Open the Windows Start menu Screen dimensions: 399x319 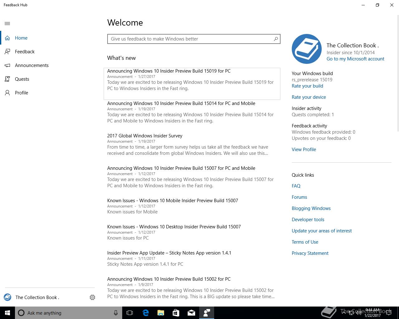click(x=7, y=313)
